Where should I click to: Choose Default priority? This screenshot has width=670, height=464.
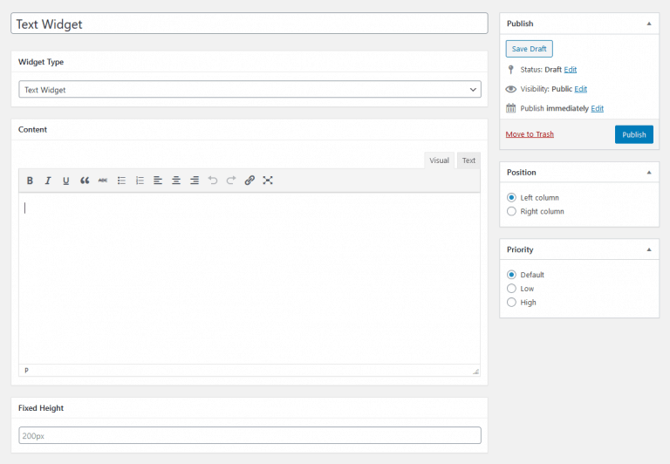point(511,274)
